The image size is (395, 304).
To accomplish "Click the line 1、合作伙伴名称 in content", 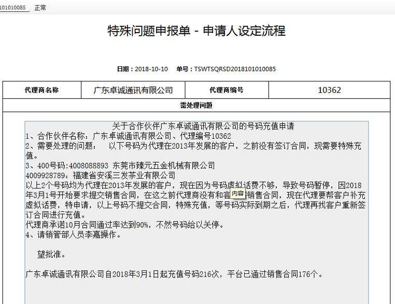I will point(128,136).
